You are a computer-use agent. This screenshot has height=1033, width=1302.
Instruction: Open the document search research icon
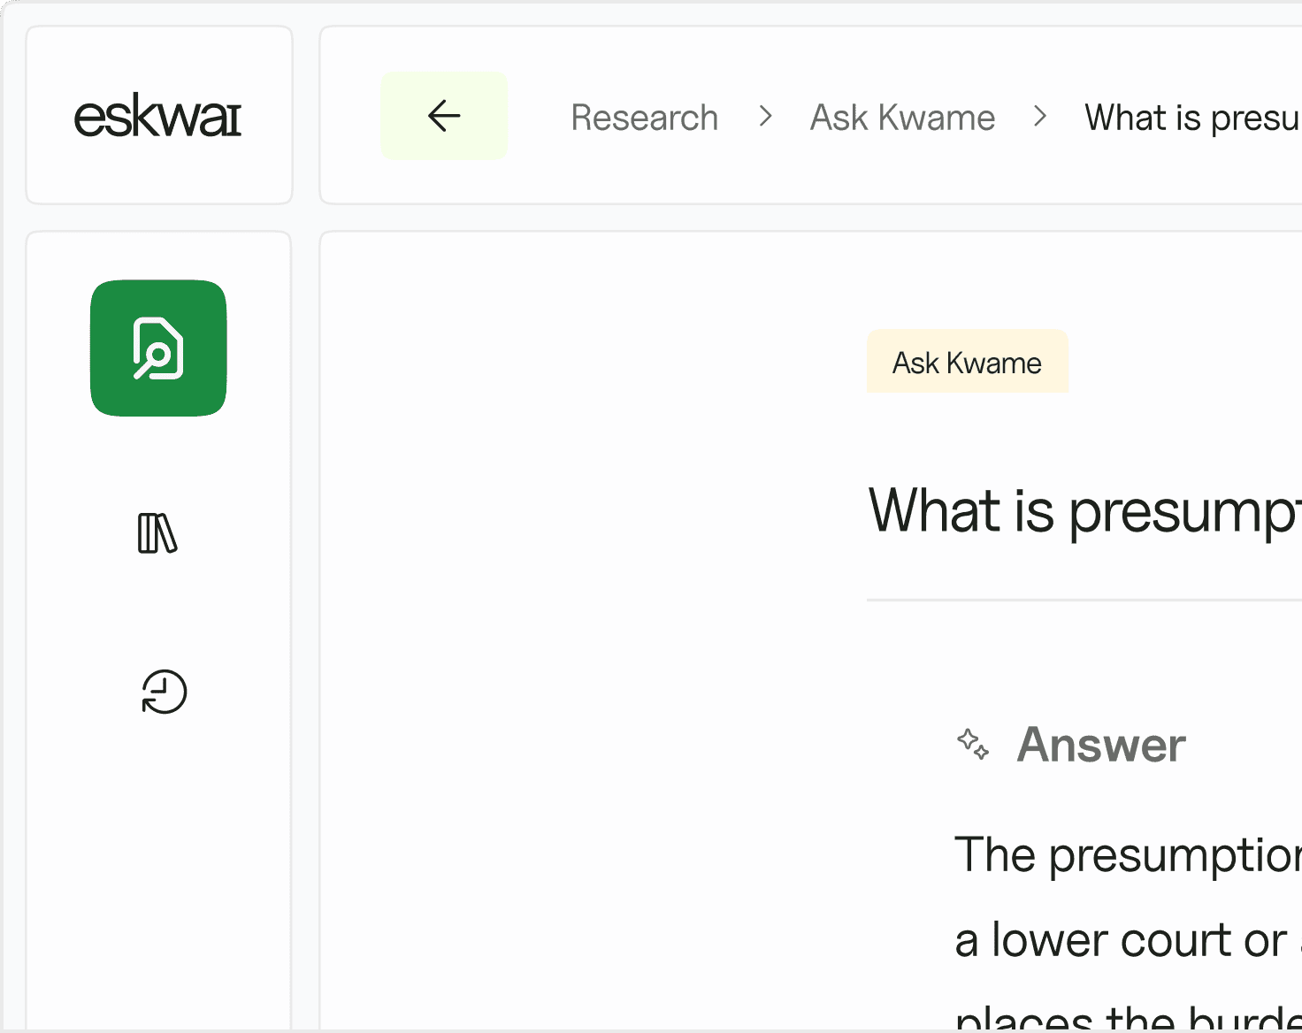pyautogui.click(x=158, y=348)
